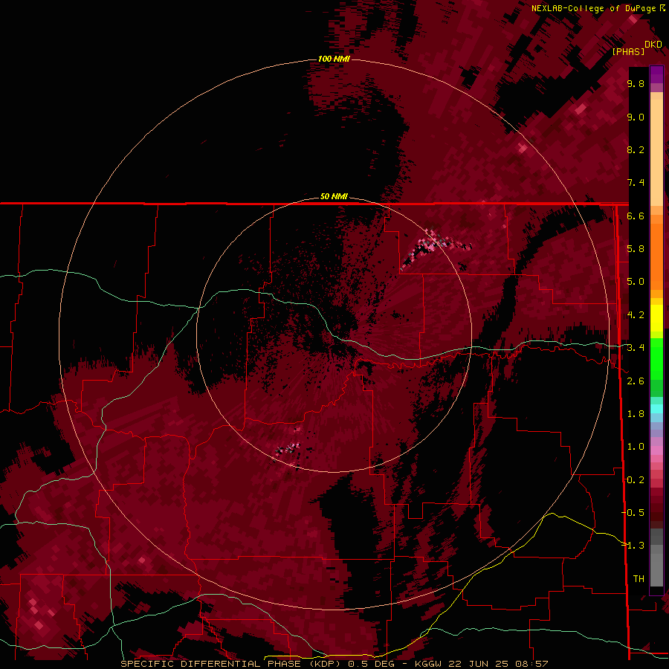Viewport: 669px width, 669px height.
Task: Click the [PHAS] label near the legend
Action: pos(628,52)
